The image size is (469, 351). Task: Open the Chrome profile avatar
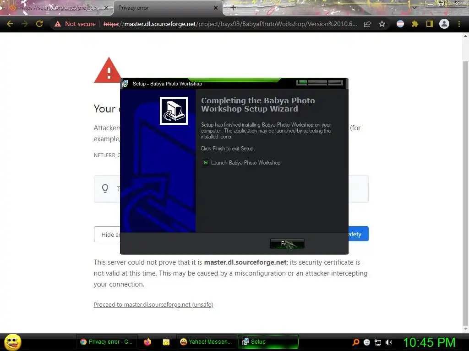pyautogui.click(x=444, y=24)
